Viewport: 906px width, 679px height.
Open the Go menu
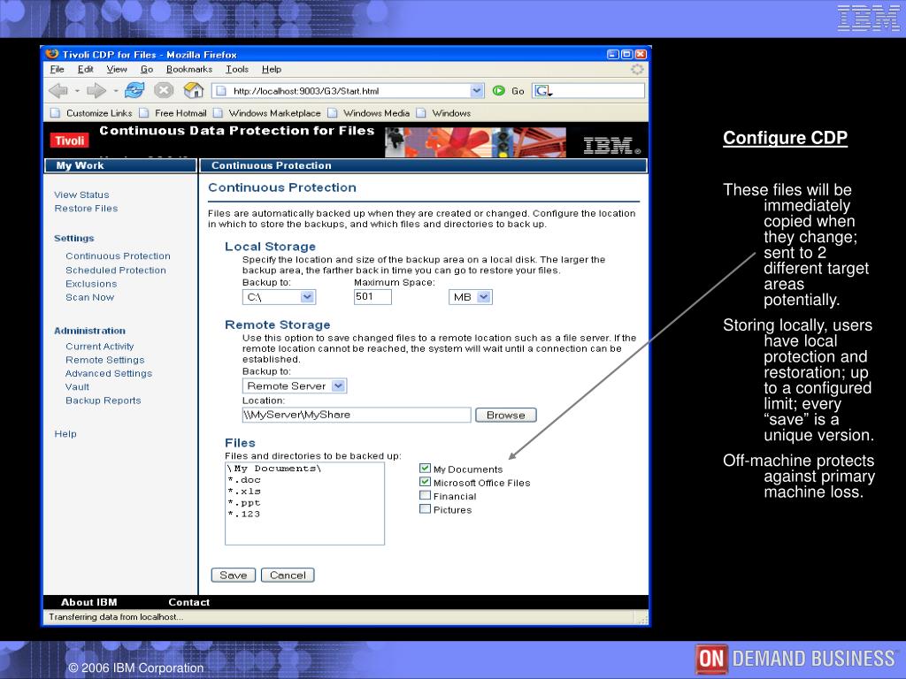(x=147, y=69)
